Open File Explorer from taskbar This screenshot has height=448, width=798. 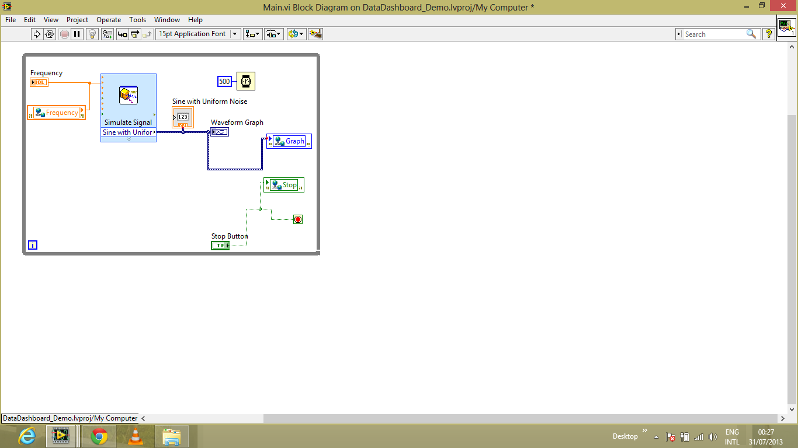(x=172, y=436)
